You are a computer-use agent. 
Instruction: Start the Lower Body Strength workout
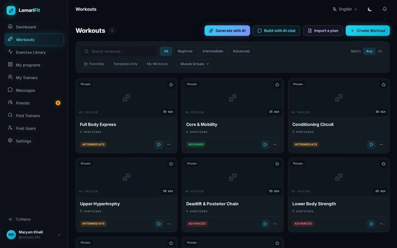[x=371, y=224]
